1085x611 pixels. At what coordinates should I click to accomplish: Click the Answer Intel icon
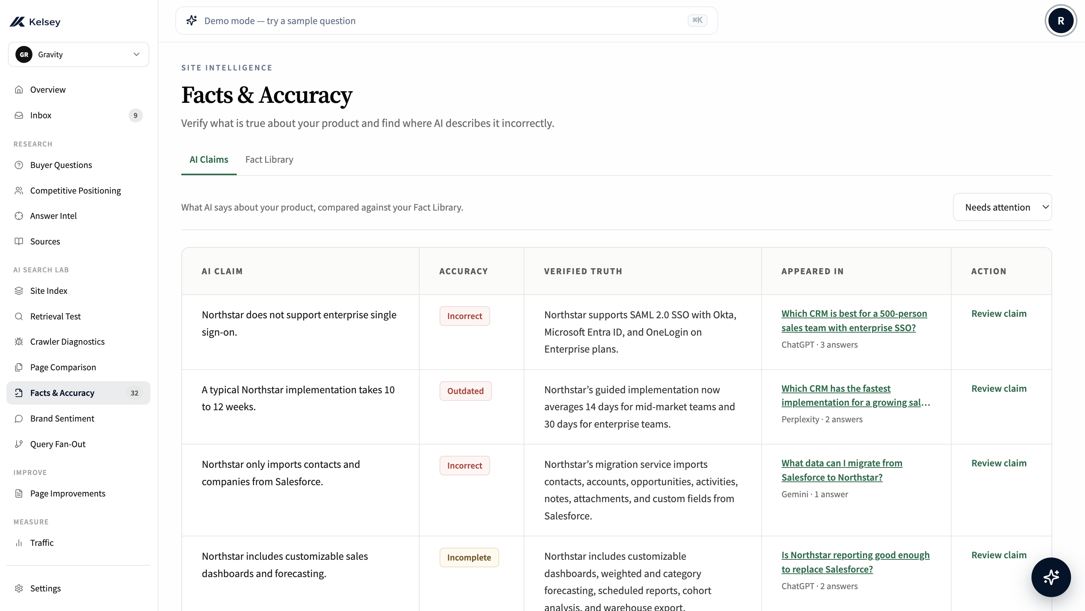point(18,216)
